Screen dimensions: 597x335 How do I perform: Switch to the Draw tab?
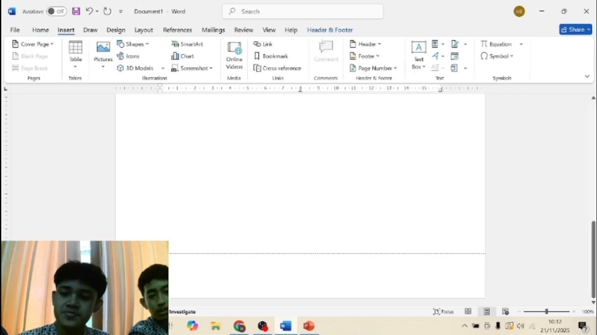coord(90,30)
